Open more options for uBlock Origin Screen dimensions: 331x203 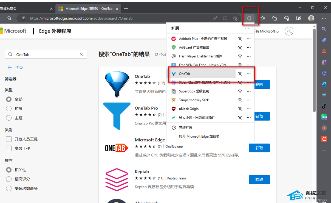pos(249,109)
